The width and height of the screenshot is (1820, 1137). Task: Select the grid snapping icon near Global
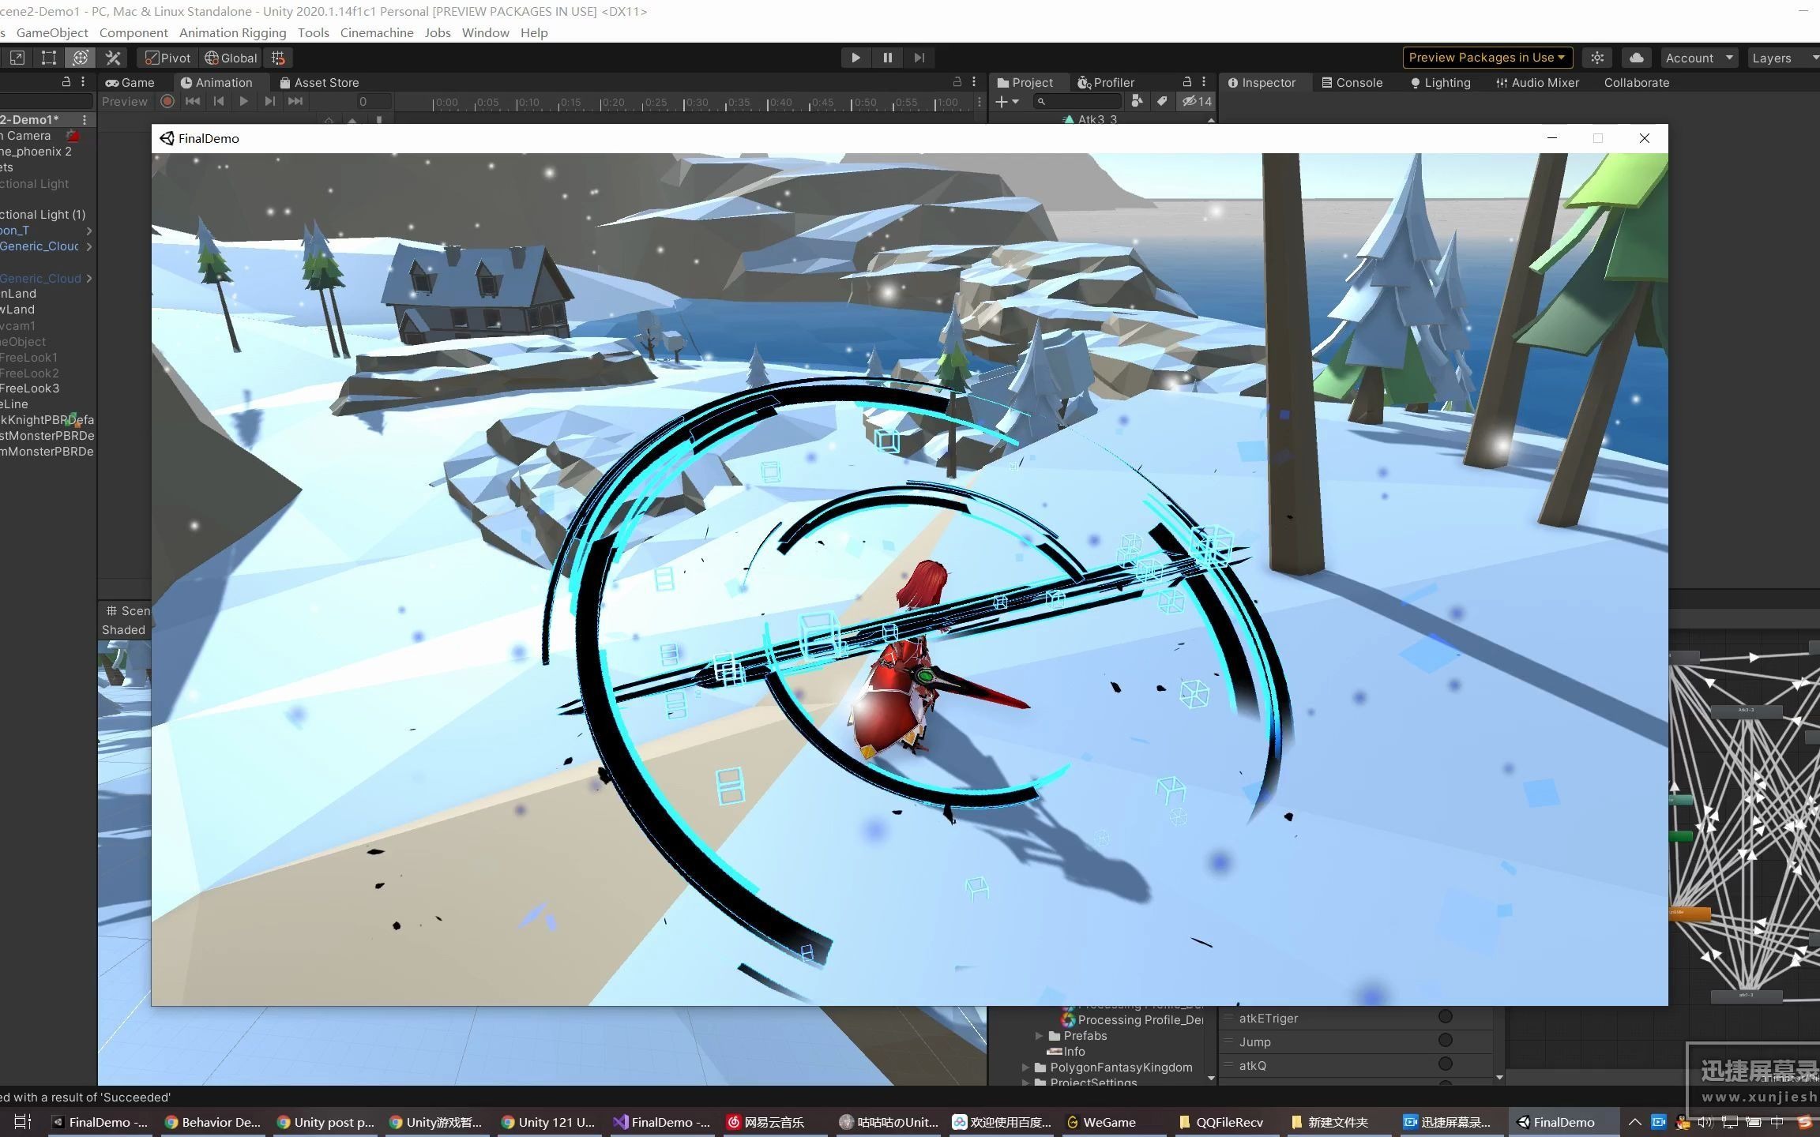pos(277,58)
